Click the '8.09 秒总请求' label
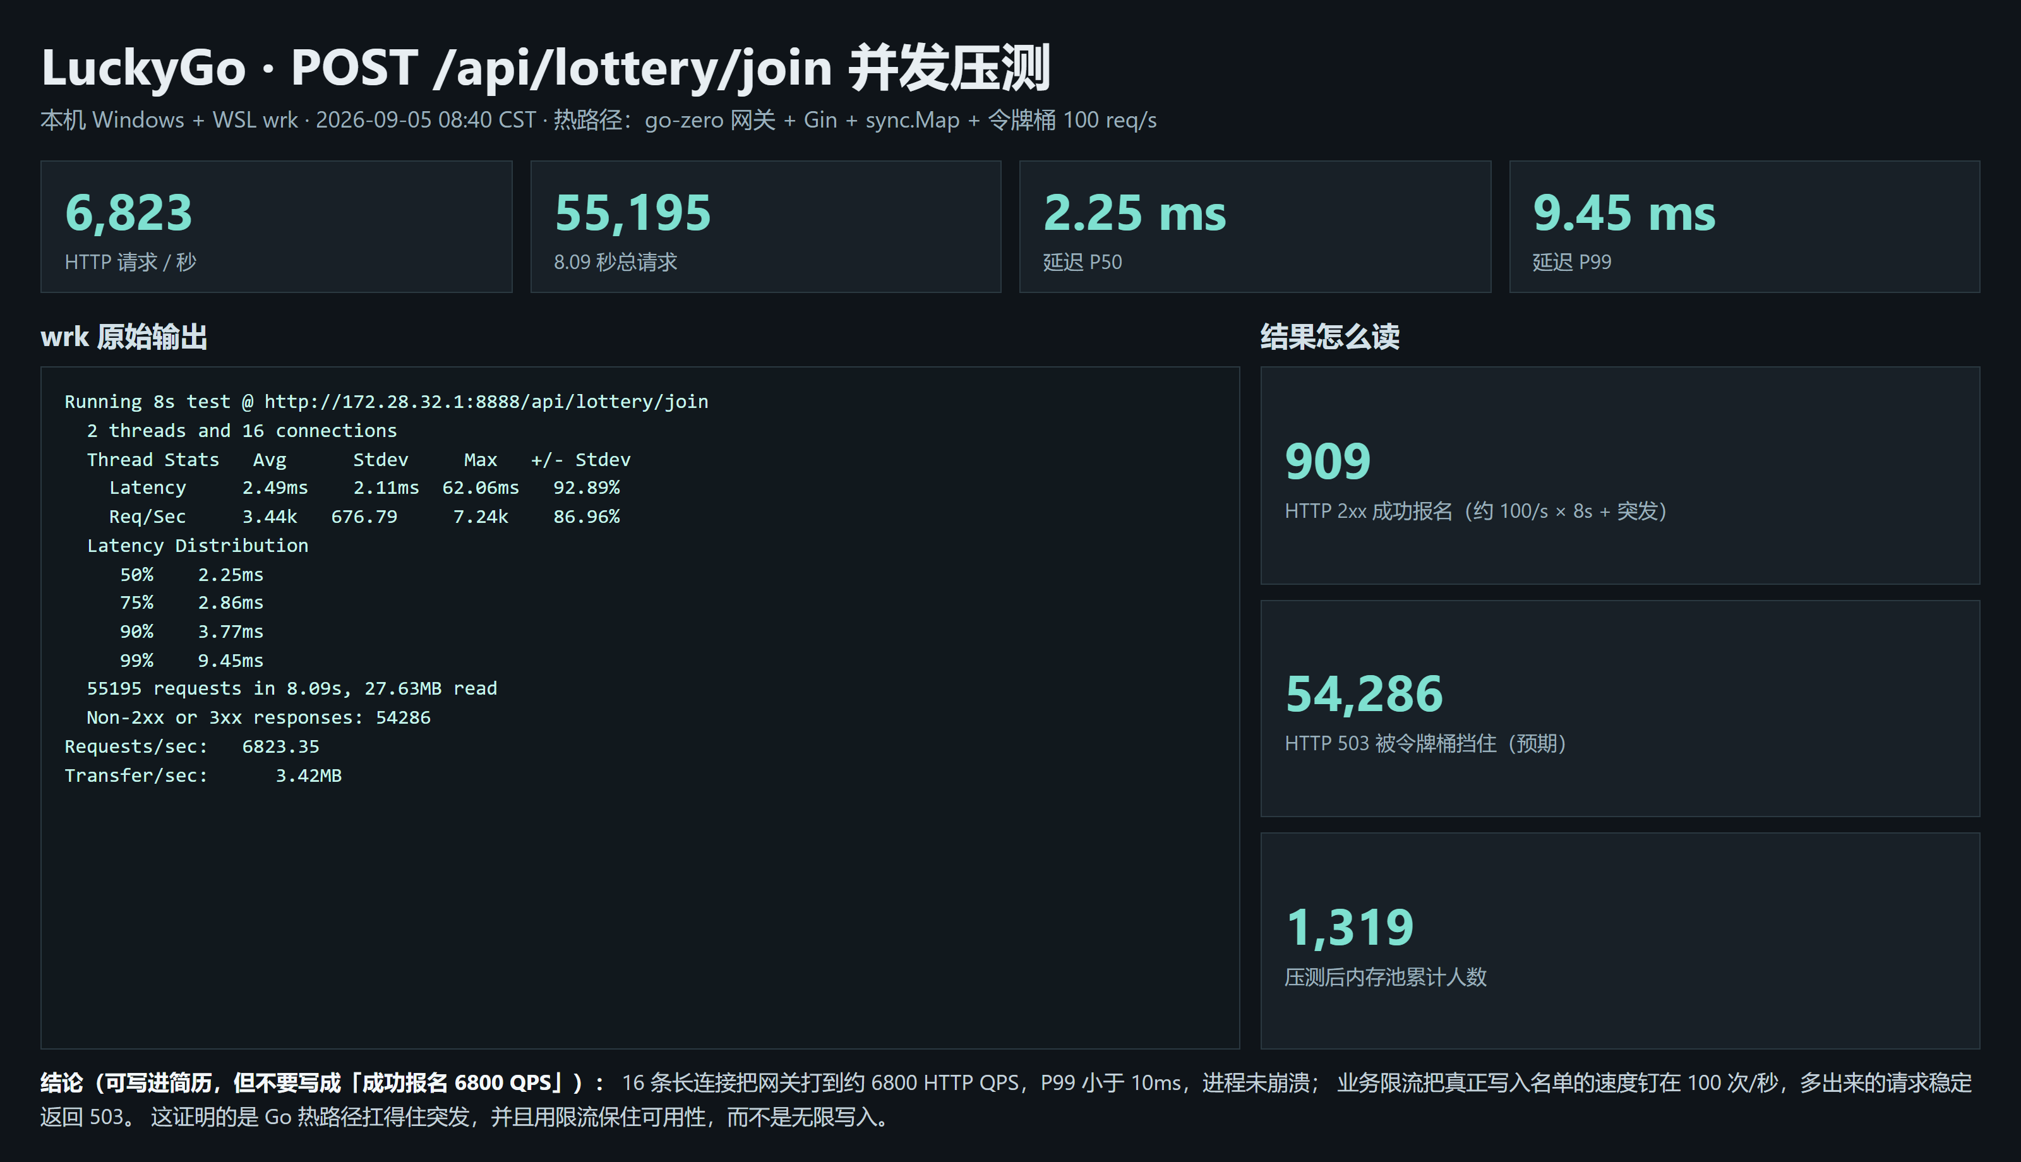Screen dimensions: 2021x1162 point(615,262)
